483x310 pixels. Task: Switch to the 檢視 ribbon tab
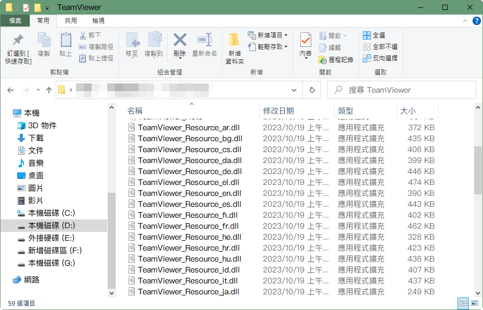98,21
